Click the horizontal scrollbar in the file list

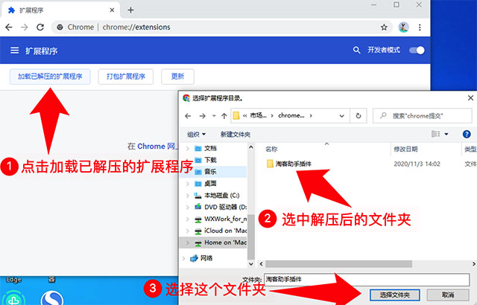point(338,264)
